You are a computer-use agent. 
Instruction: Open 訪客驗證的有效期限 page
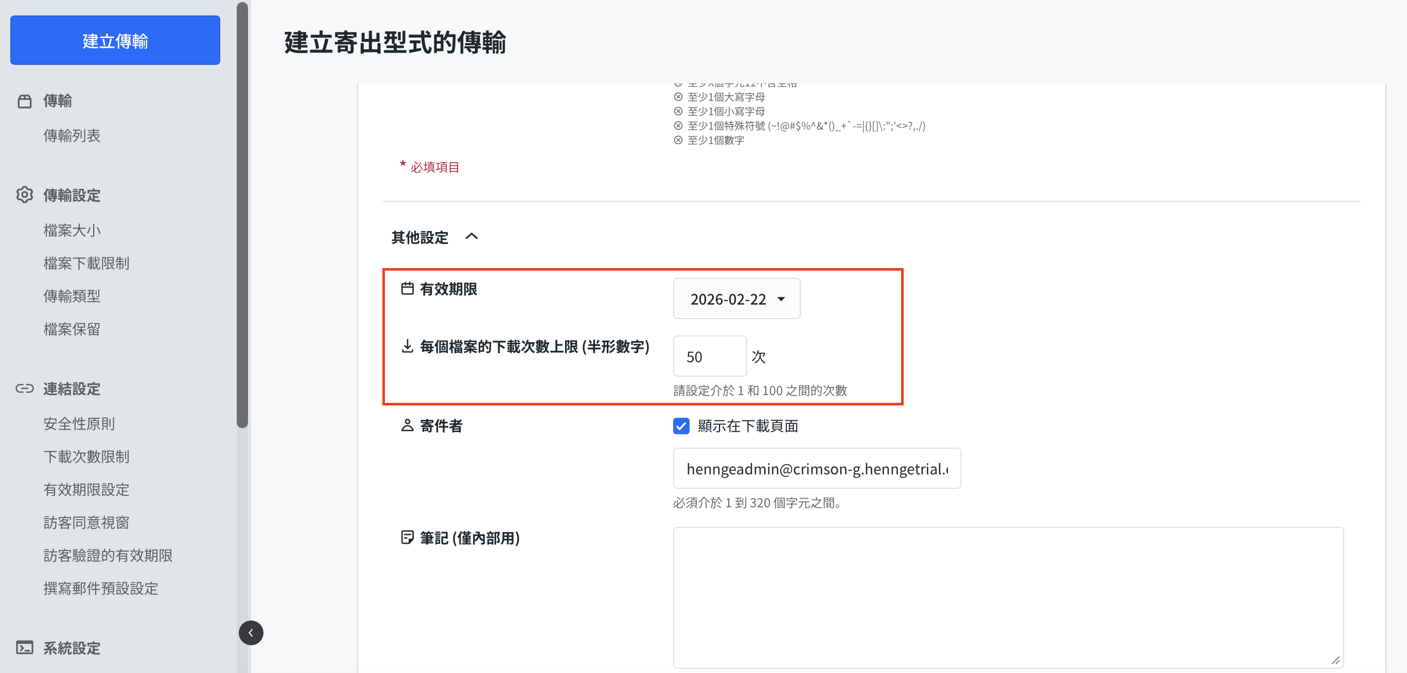(x=108, y=555)
